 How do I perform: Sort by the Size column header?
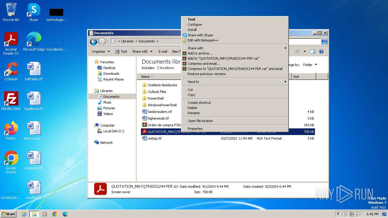click(x=304, y=77)
